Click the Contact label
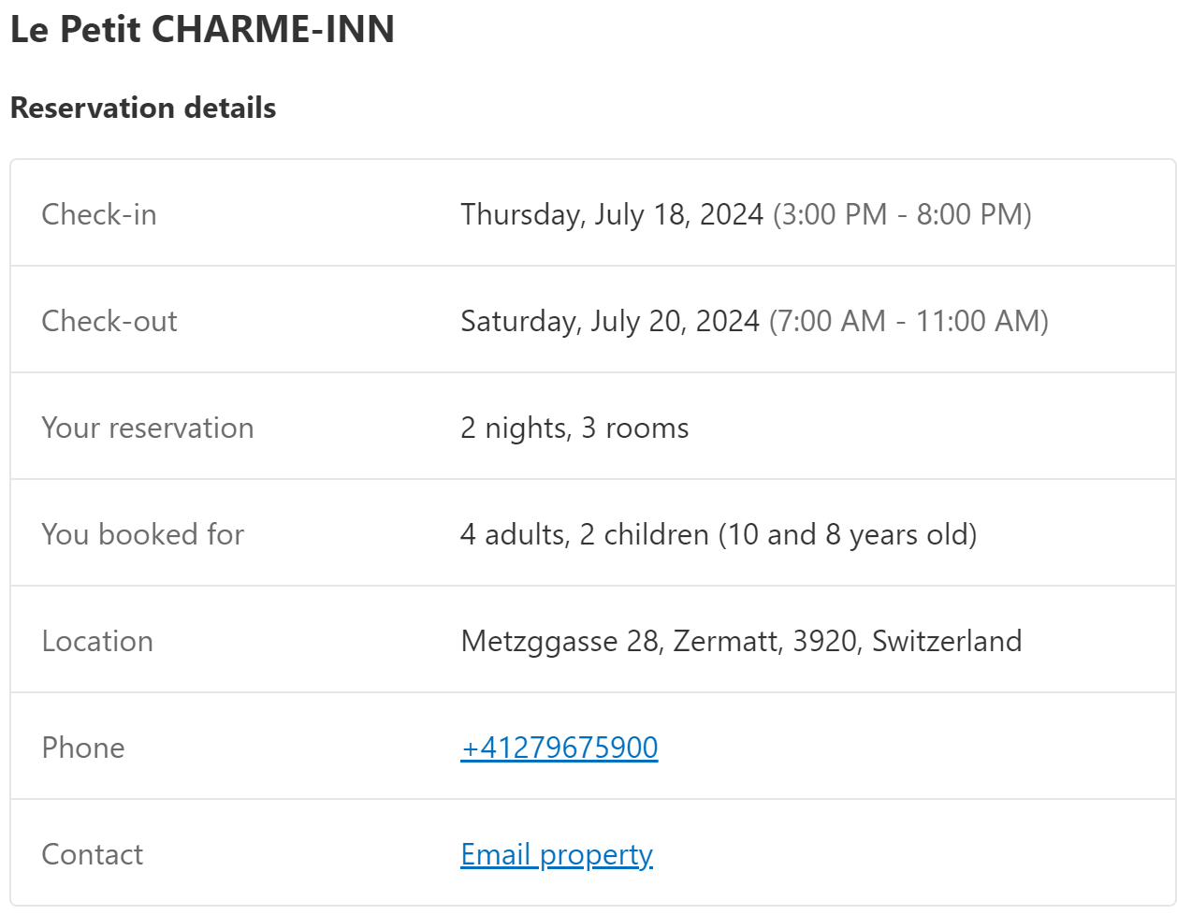The height and width of the screenshot is (915, 1177). pyautogui.click(x=93, y=854)
